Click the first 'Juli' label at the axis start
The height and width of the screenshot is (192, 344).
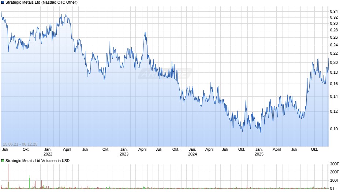[5, 150]
